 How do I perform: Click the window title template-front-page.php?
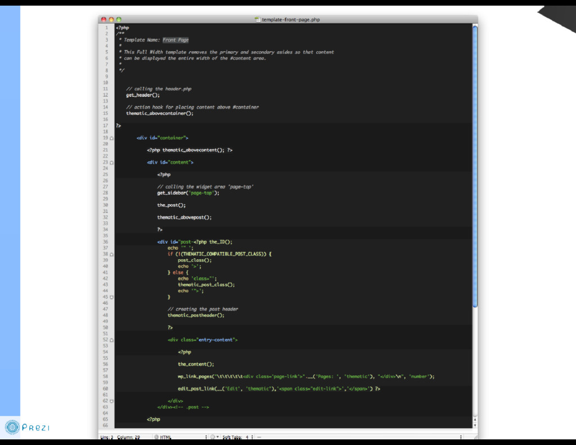[291, 20]
